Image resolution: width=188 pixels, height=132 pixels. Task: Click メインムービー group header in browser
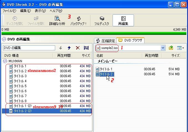[108, 61]
